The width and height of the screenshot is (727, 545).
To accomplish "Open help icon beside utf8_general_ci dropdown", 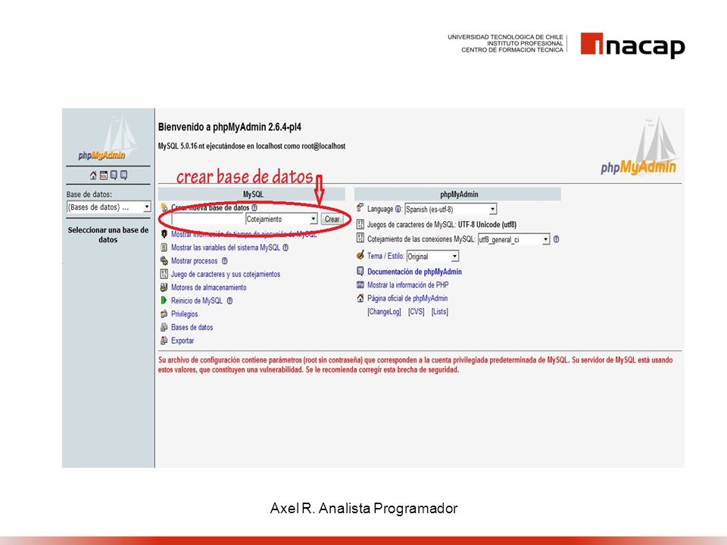I will (x=556, y=239).
